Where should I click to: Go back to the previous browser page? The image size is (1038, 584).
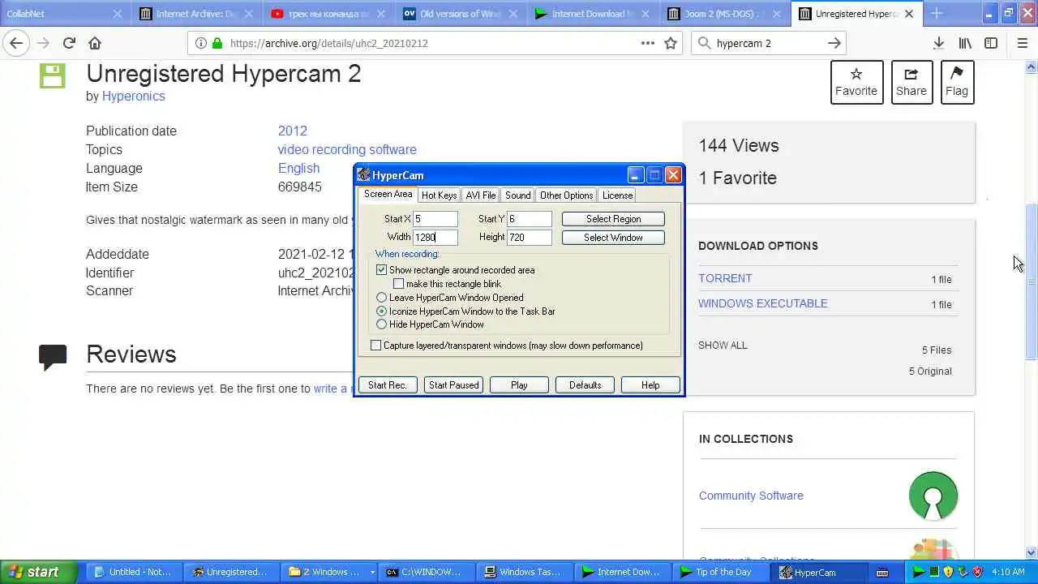click(16, 43)
